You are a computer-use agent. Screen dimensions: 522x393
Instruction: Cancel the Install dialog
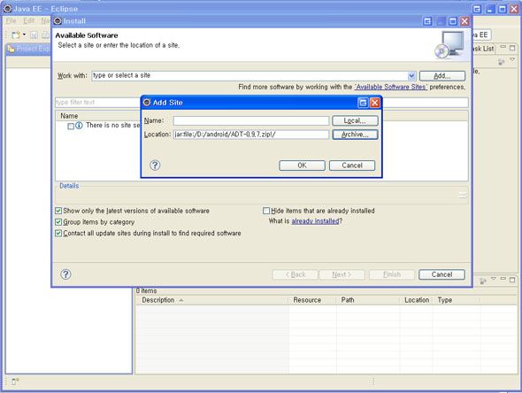[441, 274]
